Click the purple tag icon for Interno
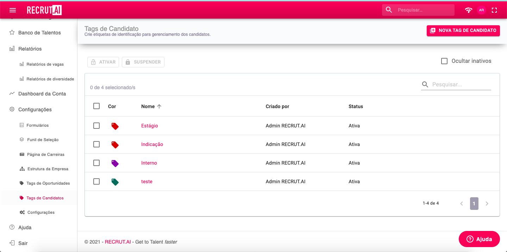The width and height of the screenshot is (507, 252). (x=115, y=163)
